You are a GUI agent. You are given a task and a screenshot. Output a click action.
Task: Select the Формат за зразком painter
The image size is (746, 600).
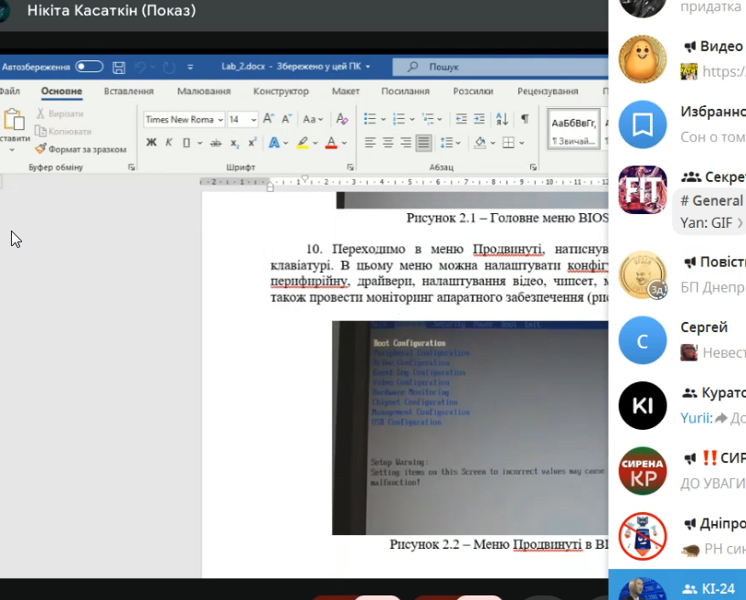[x=80, y=149]
